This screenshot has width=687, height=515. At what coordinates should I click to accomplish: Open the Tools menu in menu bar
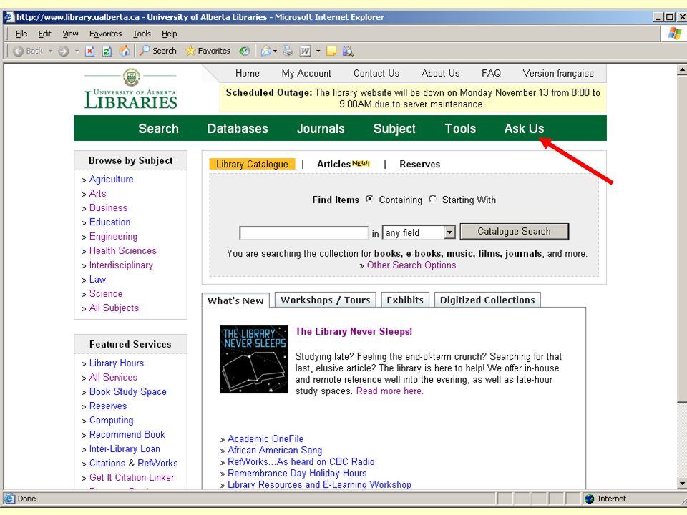click(x=142, y=34)
